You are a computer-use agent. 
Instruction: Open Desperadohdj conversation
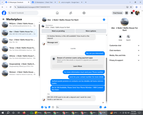pyautogui.click(x=19, y=65)
